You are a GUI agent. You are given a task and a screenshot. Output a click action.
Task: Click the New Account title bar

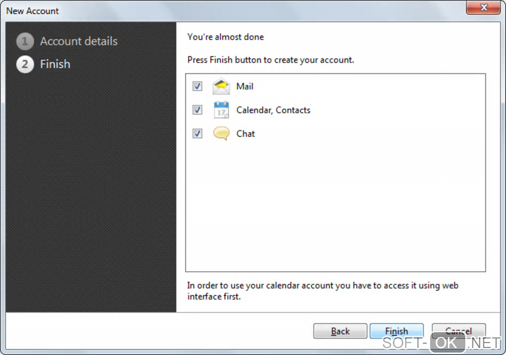(x=198, y=10)
